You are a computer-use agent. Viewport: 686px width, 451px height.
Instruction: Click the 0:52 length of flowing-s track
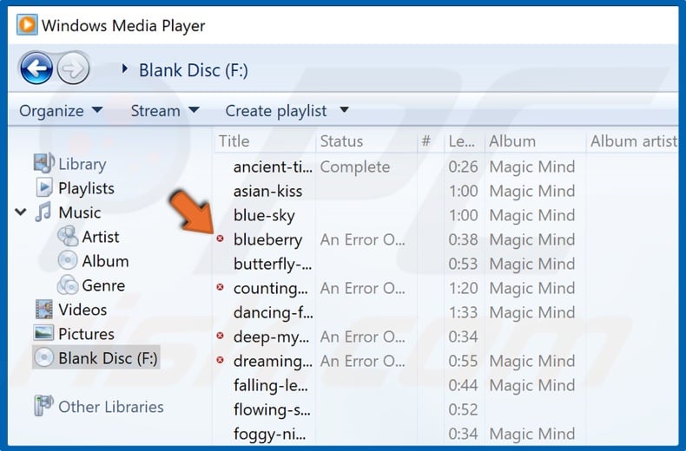tap(463, 409)
